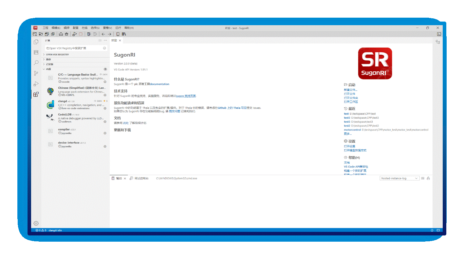Viewport: 464px width, 259px height.
Task: Open the 工程 menu
Action: tap(46, 28)
